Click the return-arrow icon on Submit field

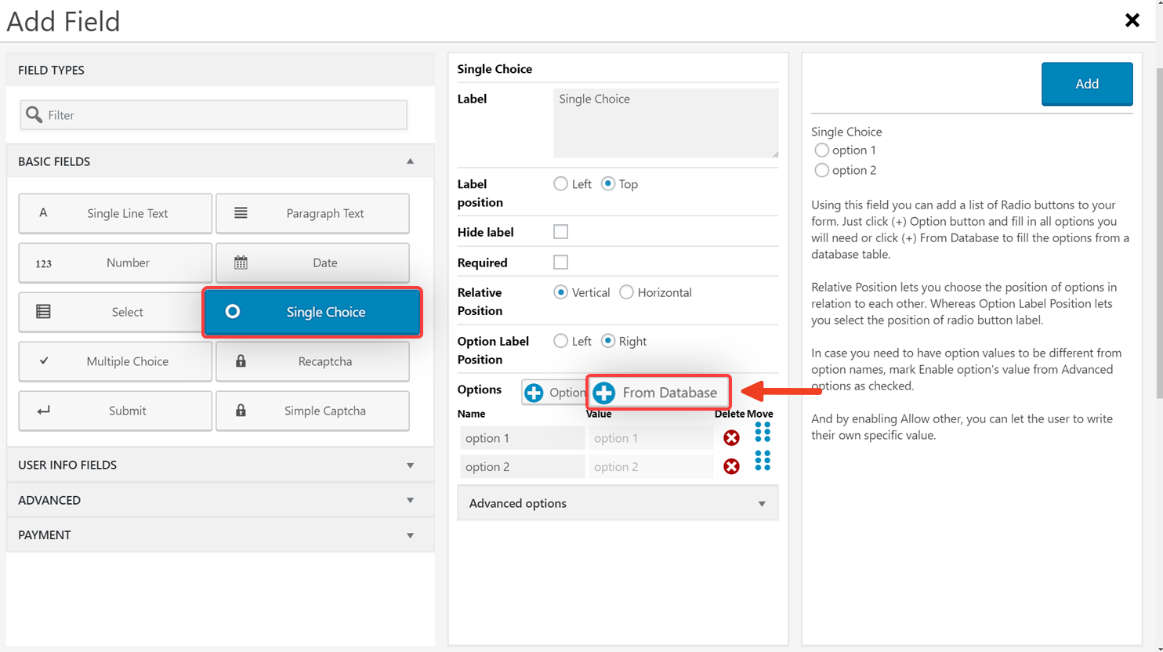(x=43, y=411)
